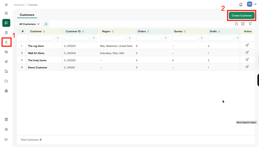
Task: Open the All Customers dropdown
Action: coord(30,24)
